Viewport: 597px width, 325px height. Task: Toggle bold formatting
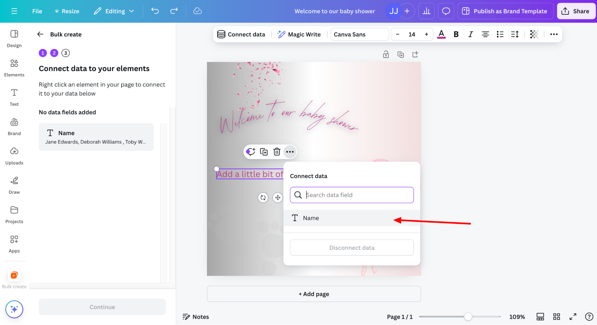[x=456, y=34]
